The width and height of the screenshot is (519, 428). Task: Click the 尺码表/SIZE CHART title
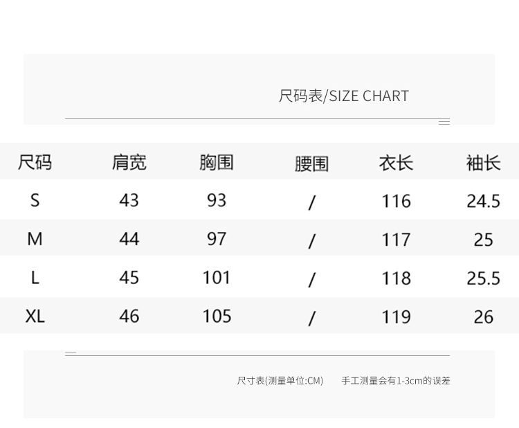pos(343,96)
